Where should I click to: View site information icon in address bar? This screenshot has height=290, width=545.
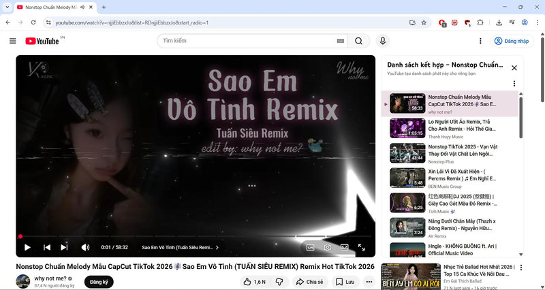(48, 22)
